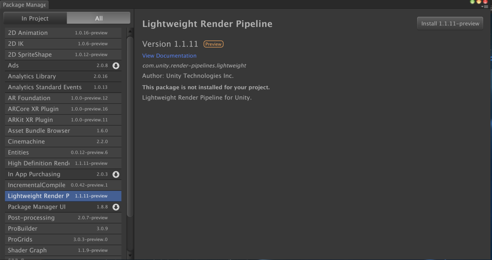Click the package list vertical scrollbar thumb
The image size is (492, 260).
[130, 126]
